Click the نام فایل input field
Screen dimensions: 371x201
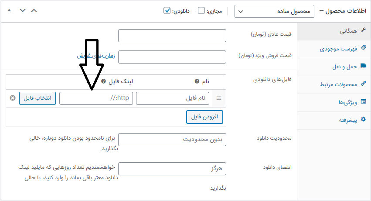click(173, 98)
